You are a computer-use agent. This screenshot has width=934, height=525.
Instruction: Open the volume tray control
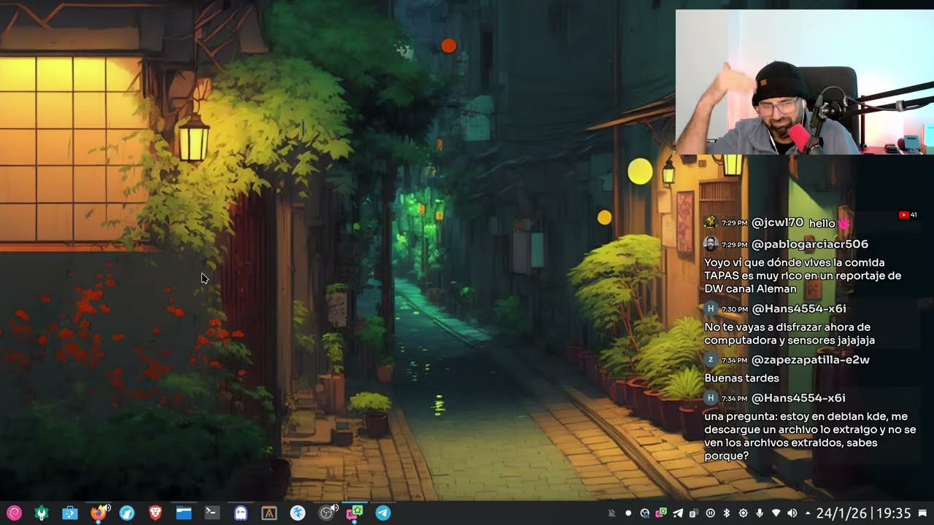[x=792, y=513]
